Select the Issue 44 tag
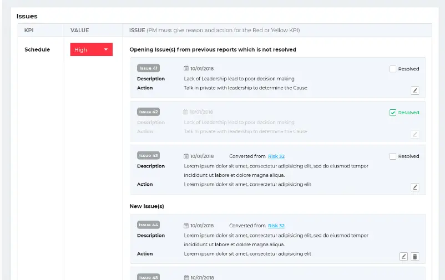Viewport: 445px width, 280px height. pos(148,225)
